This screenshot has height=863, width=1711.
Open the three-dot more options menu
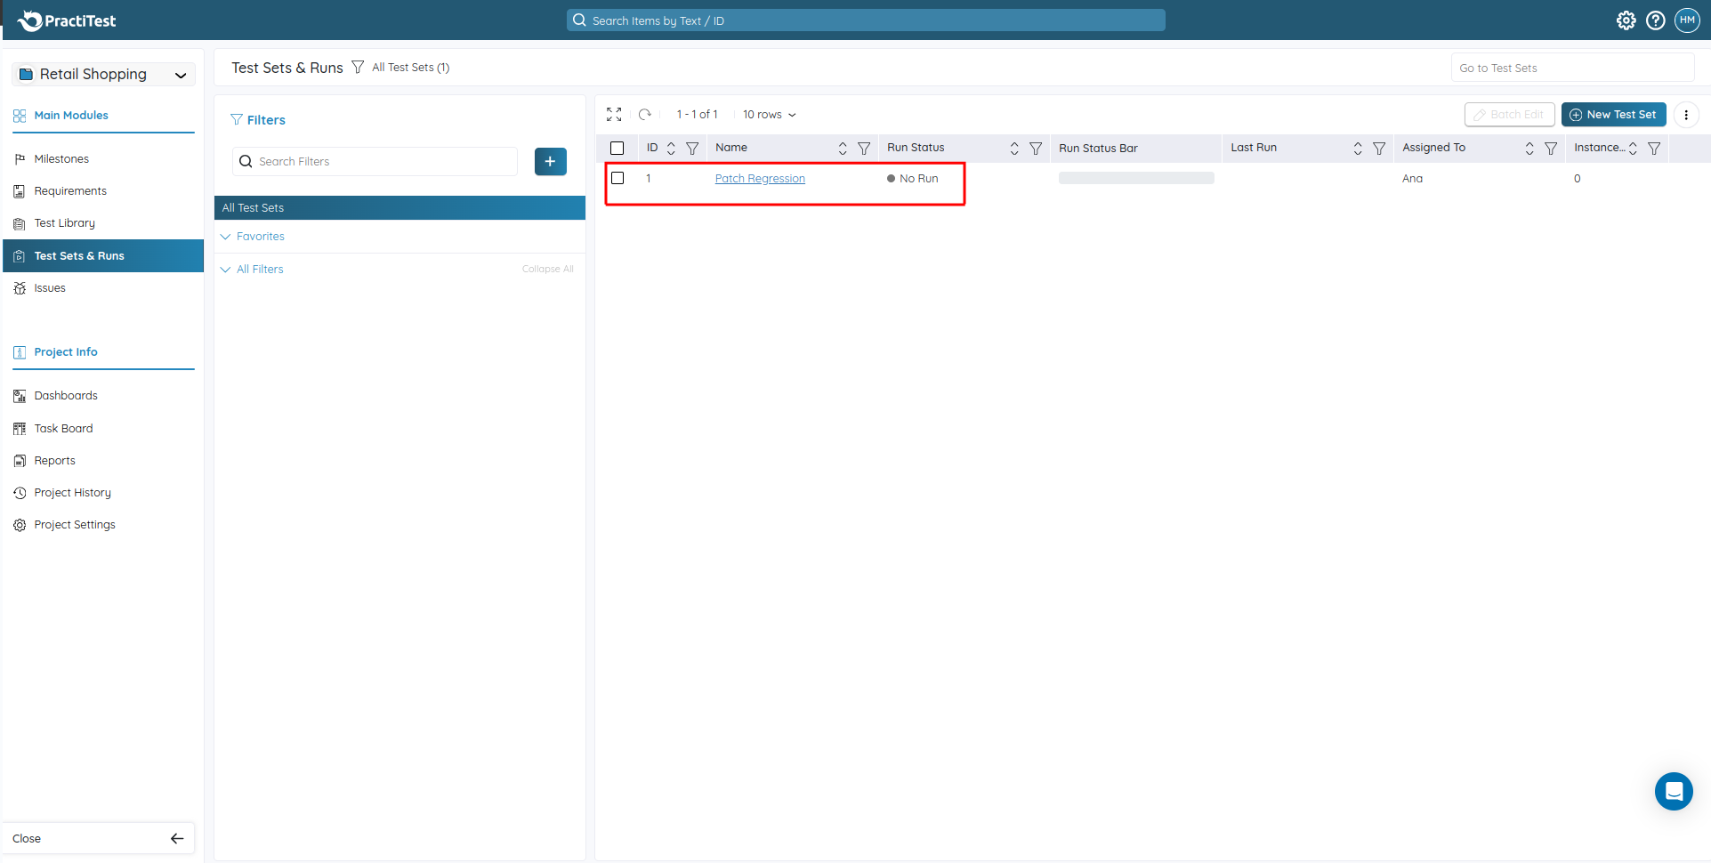pos(1686,115)
